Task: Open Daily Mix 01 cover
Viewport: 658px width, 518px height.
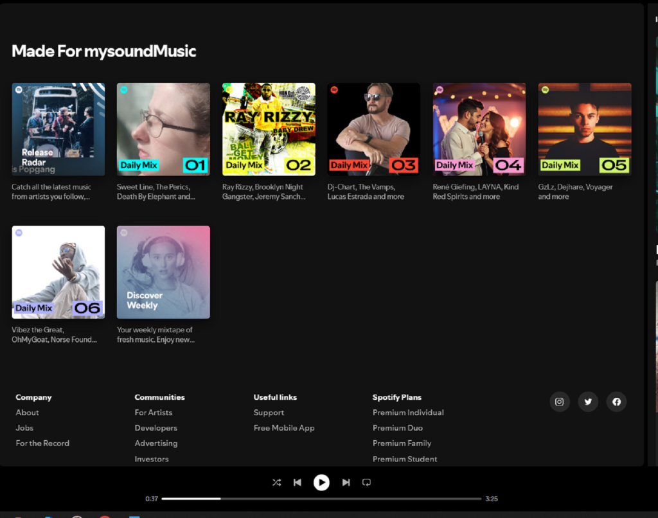Action: tap(163, 129)
